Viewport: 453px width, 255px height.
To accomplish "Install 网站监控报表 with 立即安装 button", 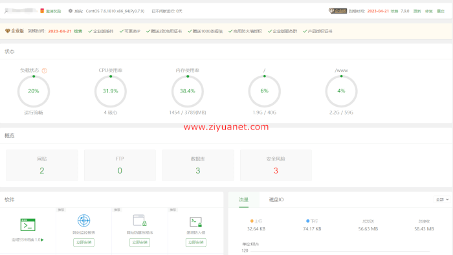I will pos(83,242).
